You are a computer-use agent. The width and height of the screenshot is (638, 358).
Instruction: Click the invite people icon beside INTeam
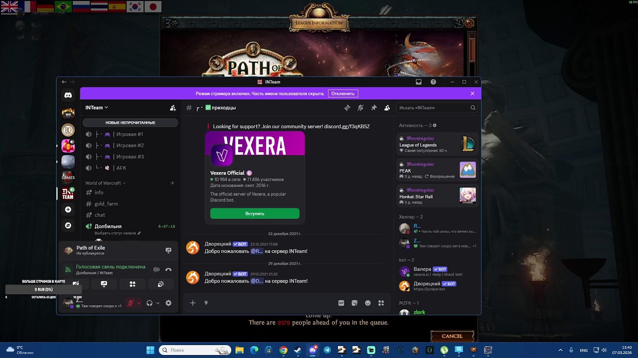pyautogui.click(x=172, y=108)
